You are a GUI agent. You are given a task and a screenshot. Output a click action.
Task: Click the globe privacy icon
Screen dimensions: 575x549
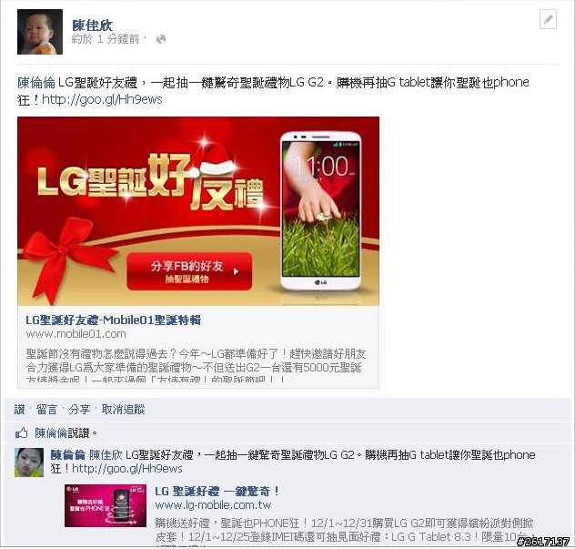coord(161,39)
